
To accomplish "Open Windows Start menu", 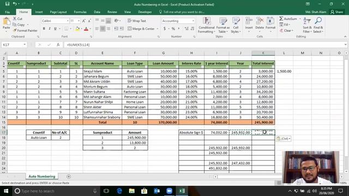I will tap(6, 191).
